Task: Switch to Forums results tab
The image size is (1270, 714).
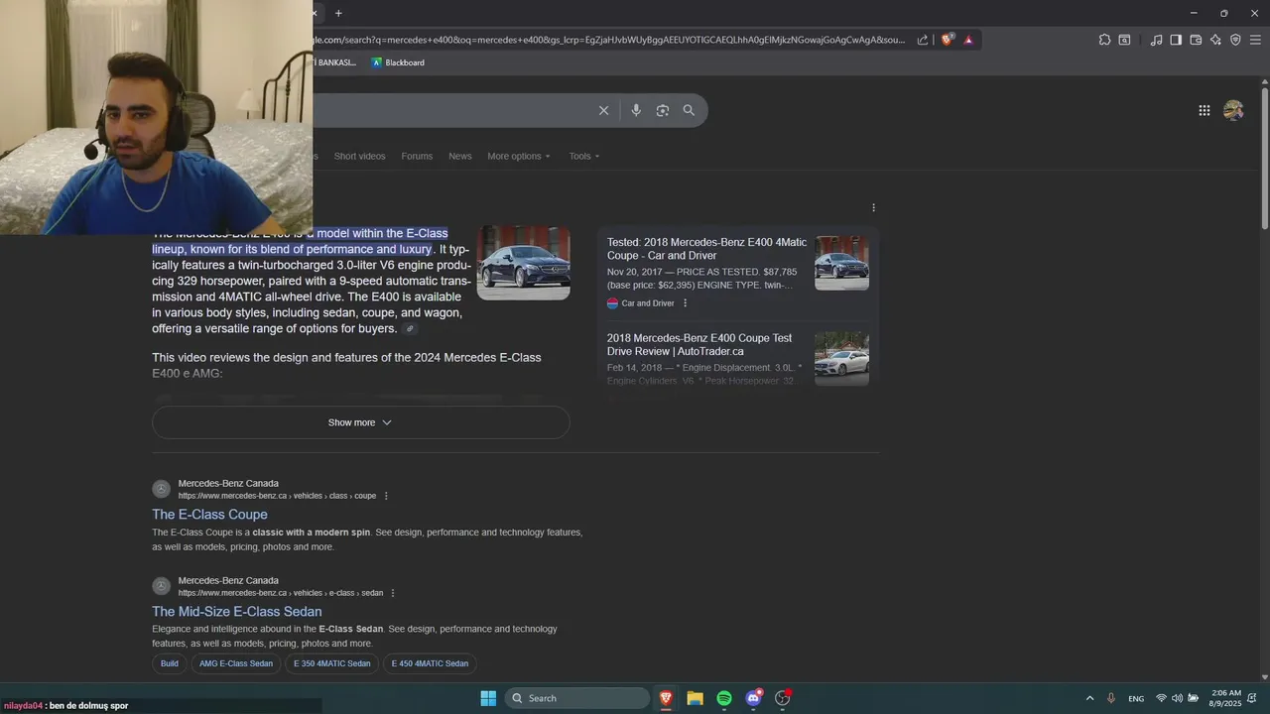Action: click(417, 156)
